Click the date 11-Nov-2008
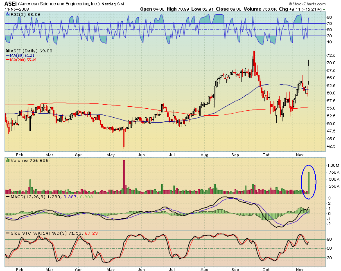Viewport: 341px width, 271px height. point(17,9)
